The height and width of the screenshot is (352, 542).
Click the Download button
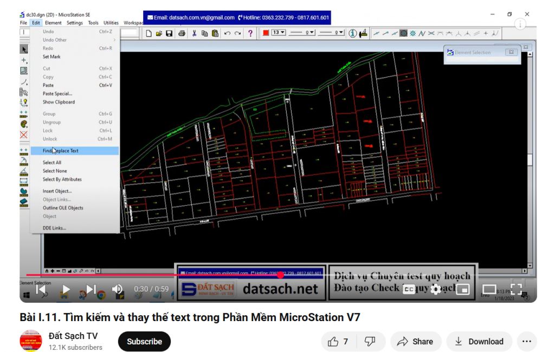[479, 342]
